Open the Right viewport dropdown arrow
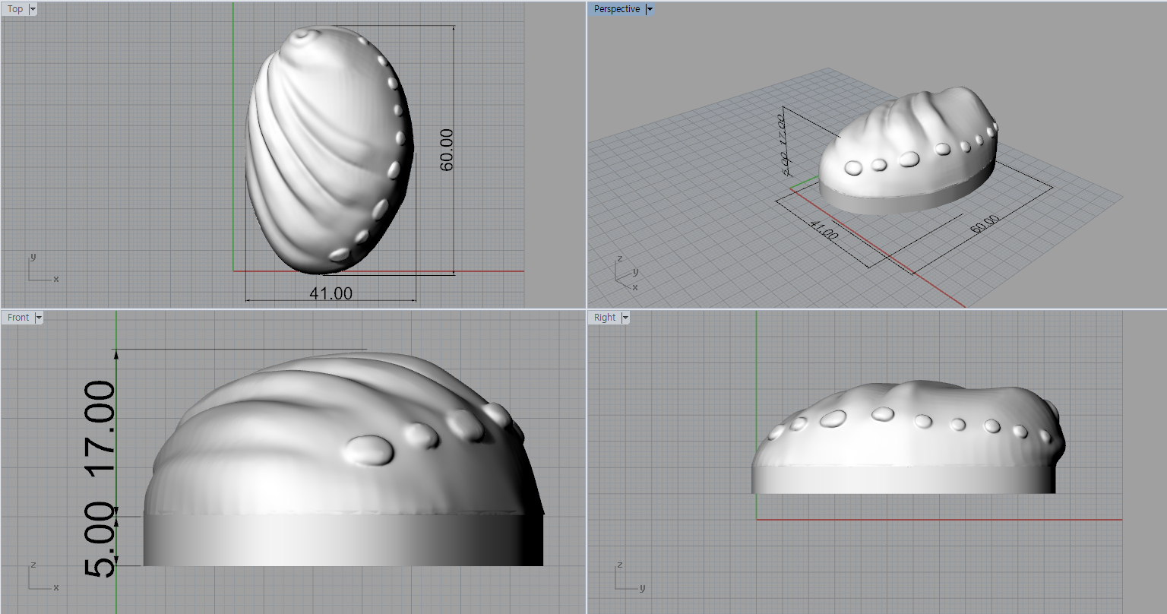Image resolution: width=1167 pixels, height=614 pixels. (x=625, y=318)
